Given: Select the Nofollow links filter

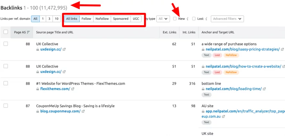Looking at the screenshot, I should coord(102,18).
